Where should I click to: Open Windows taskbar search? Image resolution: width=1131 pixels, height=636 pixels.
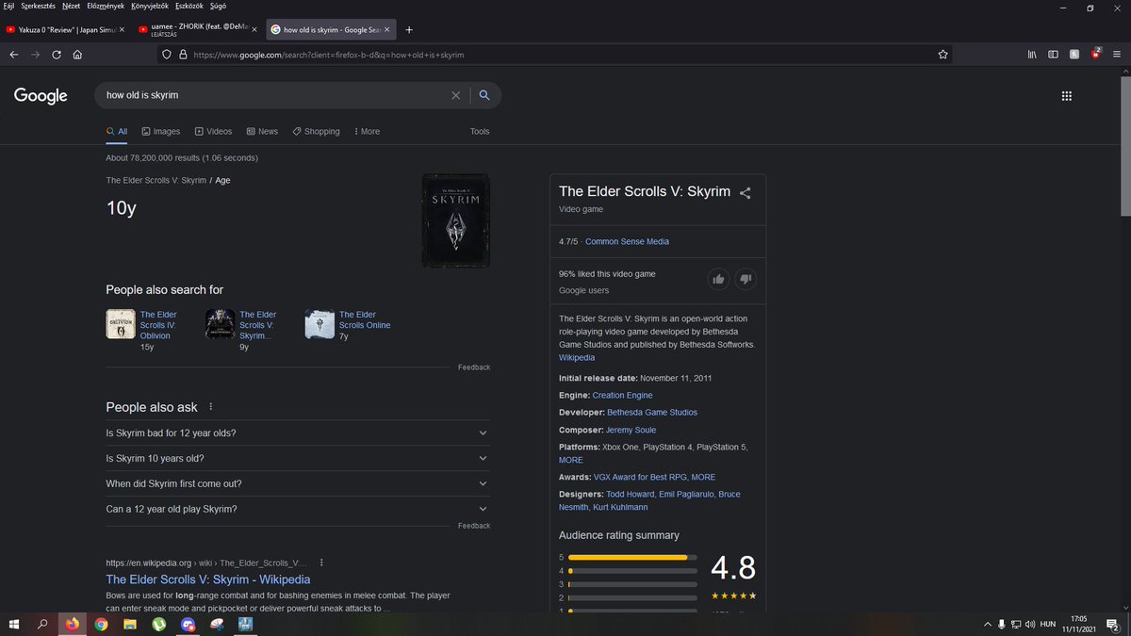(42, 624)
